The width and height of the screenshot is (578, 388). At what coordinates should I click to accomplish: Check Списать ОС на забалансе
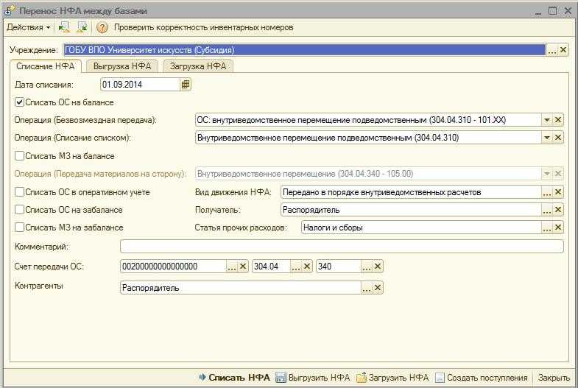click(x=20, y=210)
